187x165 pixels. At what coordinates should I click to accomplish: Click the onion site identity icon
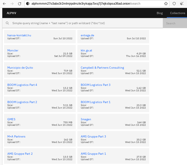click(28, 4)
